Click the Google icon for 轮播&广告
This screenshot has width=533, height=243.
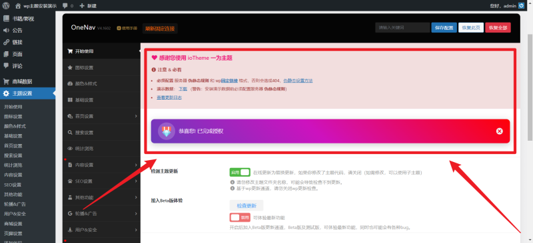[x=70, y=214]
